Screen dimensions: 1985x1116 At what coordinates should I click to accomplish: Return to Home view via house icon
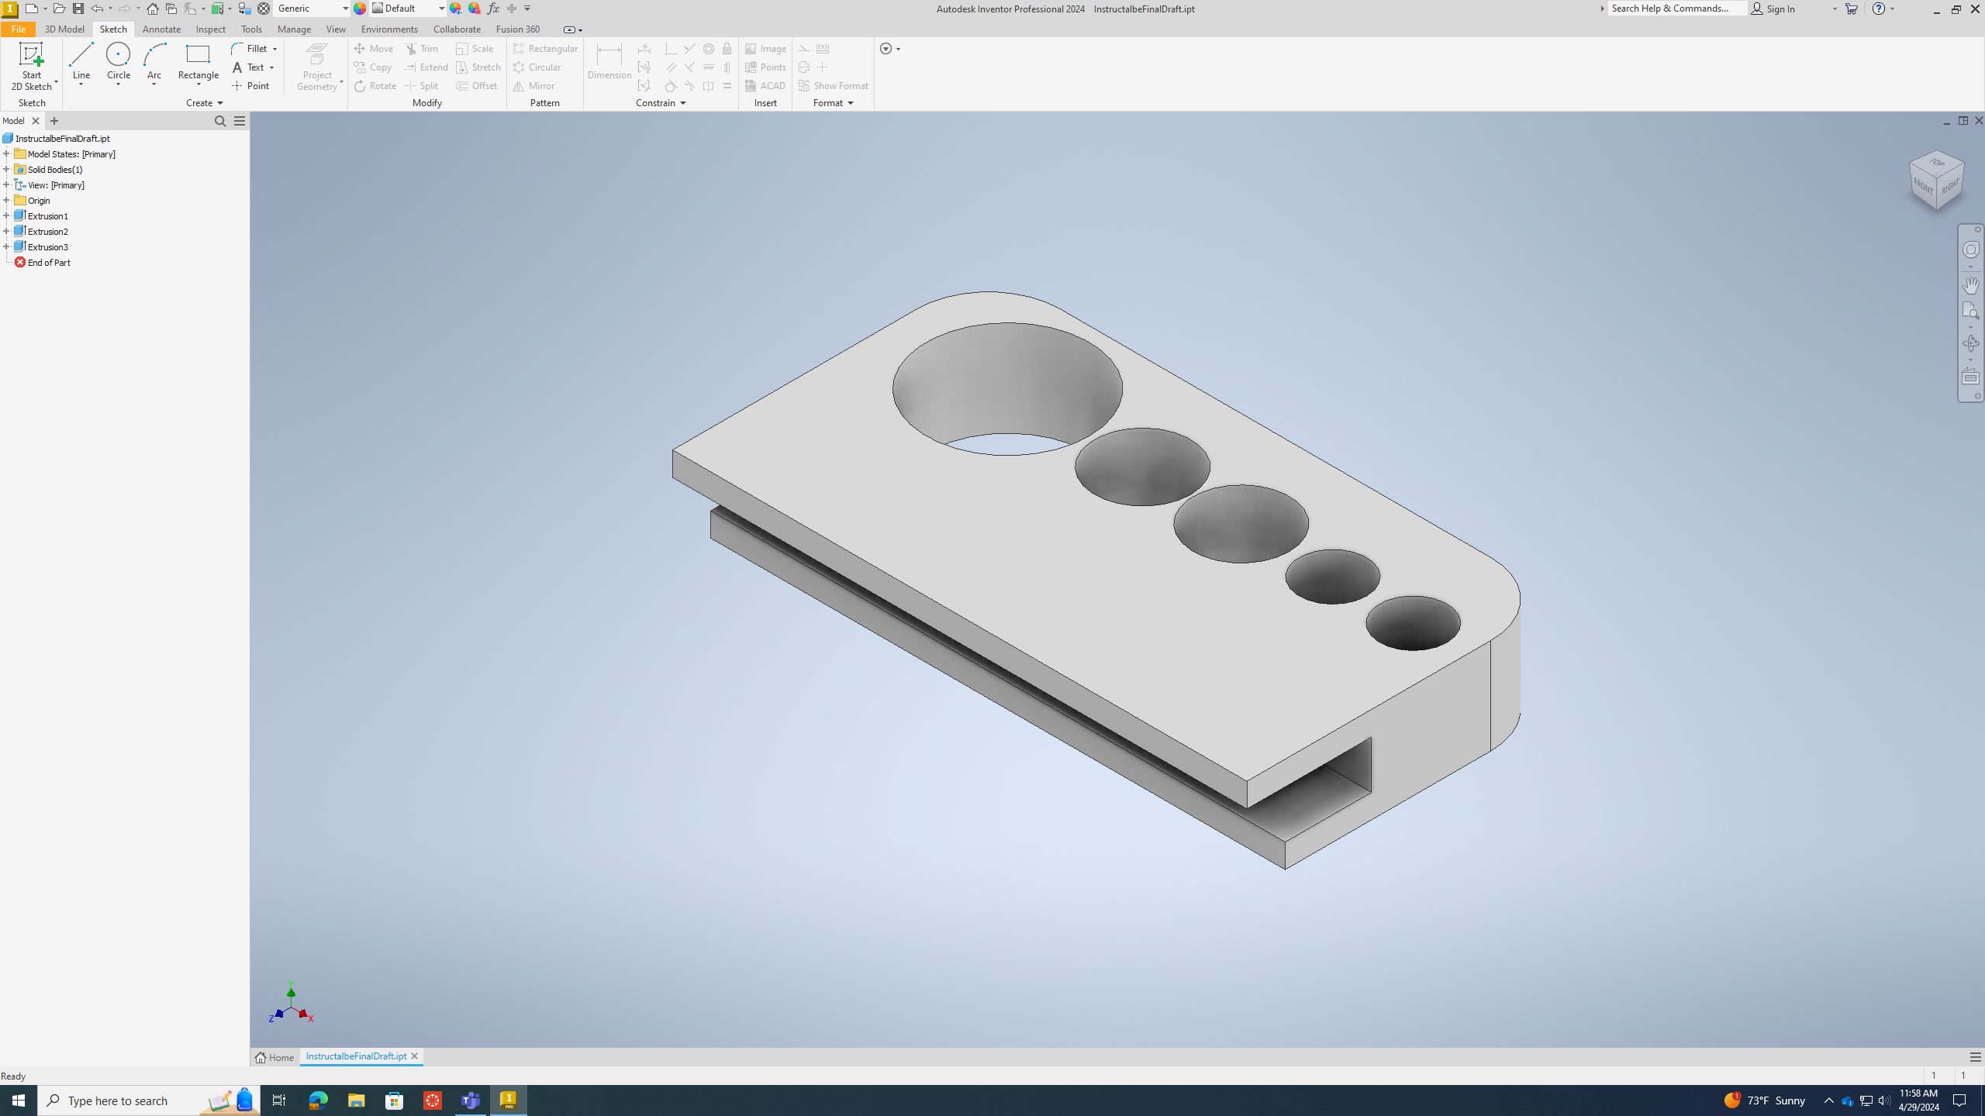[153, 9]
